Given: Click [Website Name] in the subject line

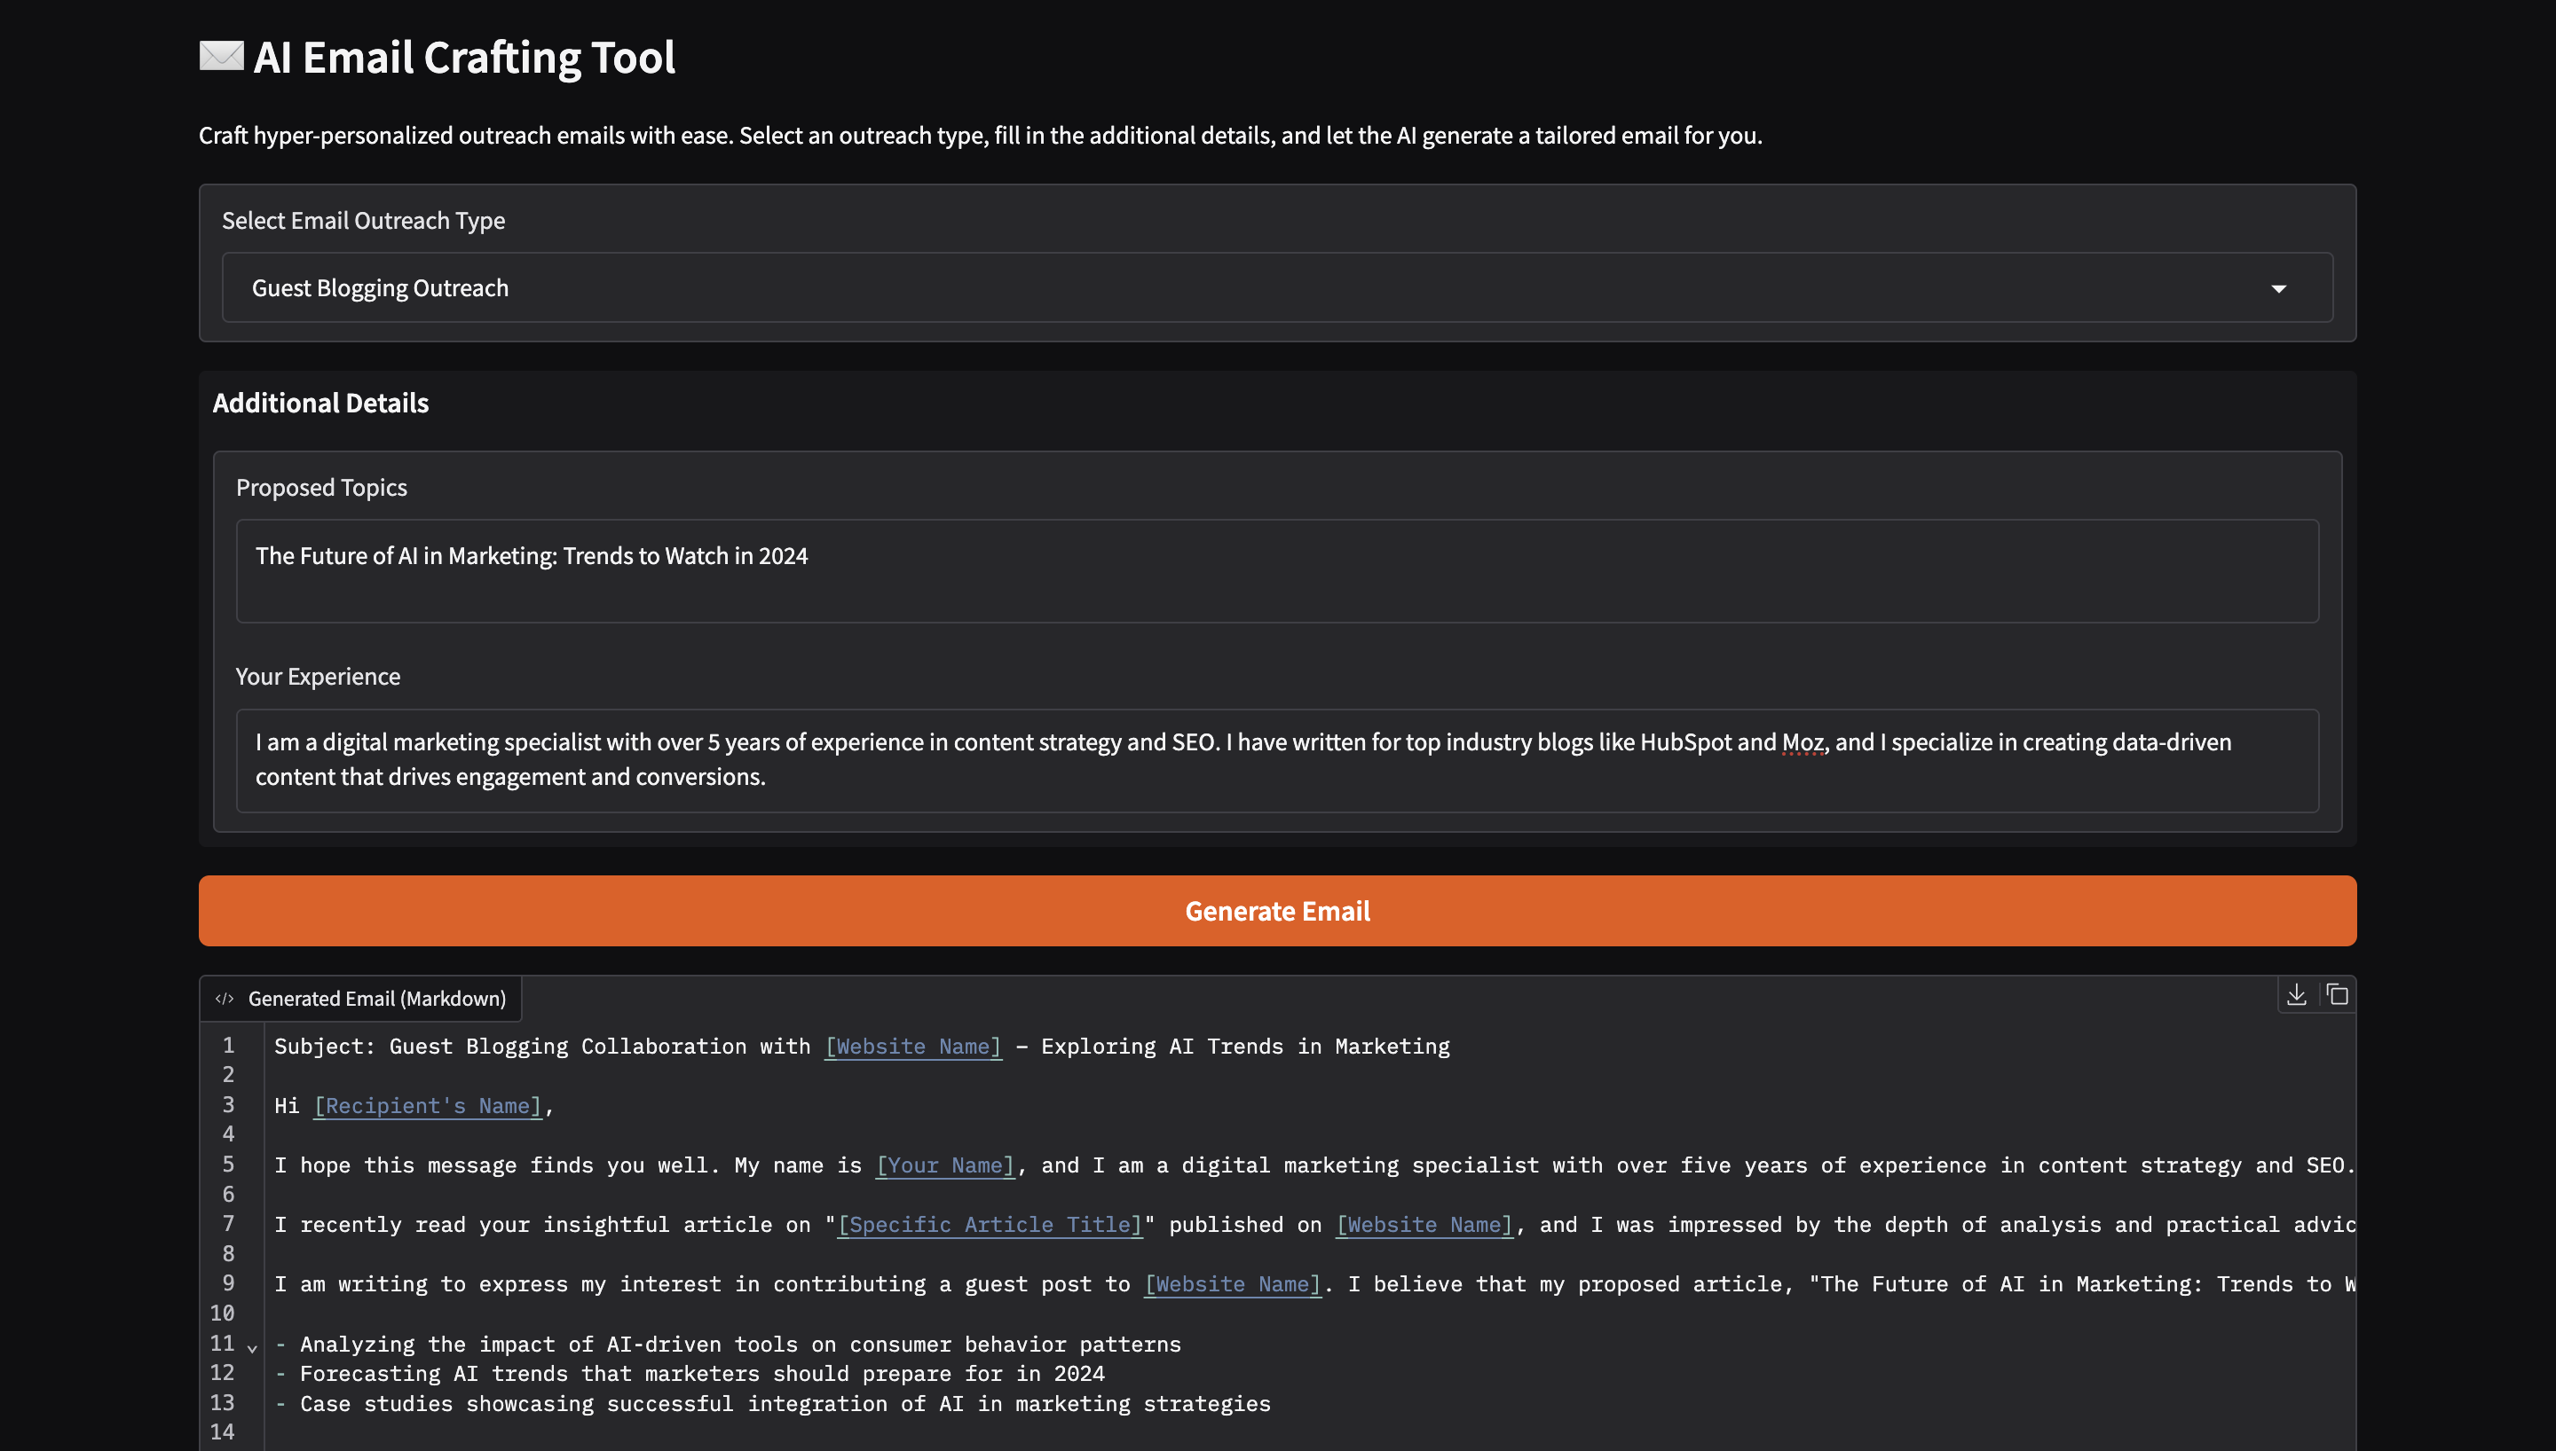Looking at the screenshot, I should pyautogui.click(x=912, y=1047).
